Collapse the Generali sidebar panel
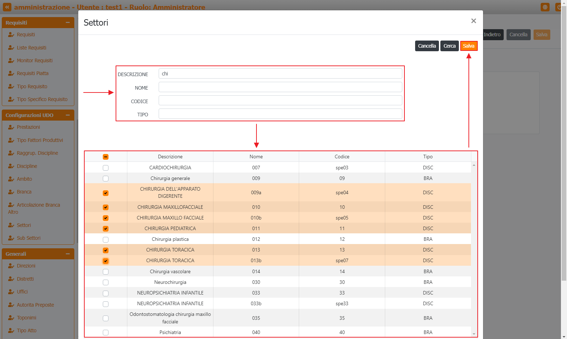 click(x=68, y=254)
